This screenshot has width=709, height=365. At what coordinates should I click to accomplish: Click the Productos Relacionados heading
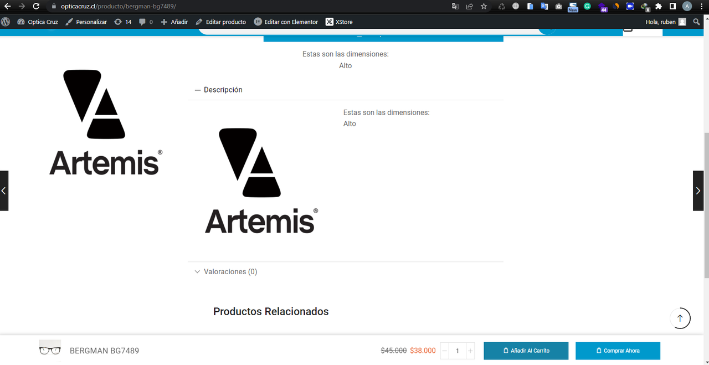271,311
